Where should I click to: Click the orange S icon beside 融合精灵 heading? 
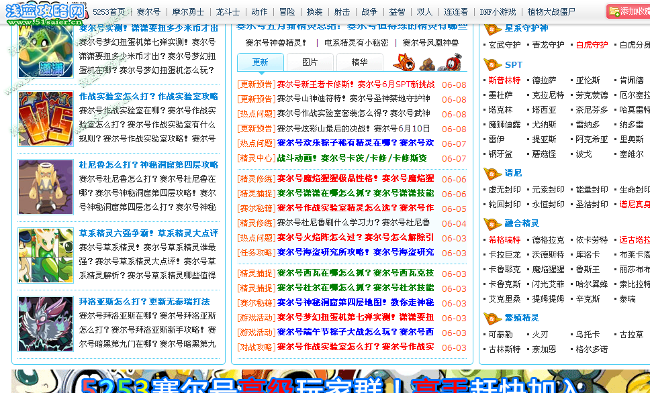point(492,223)
